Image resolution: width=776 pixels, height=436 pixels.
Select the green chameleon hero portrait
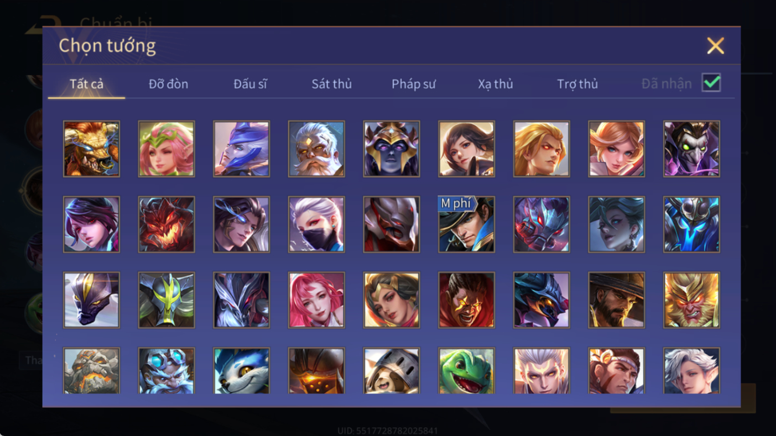click(x=466, y=370)
